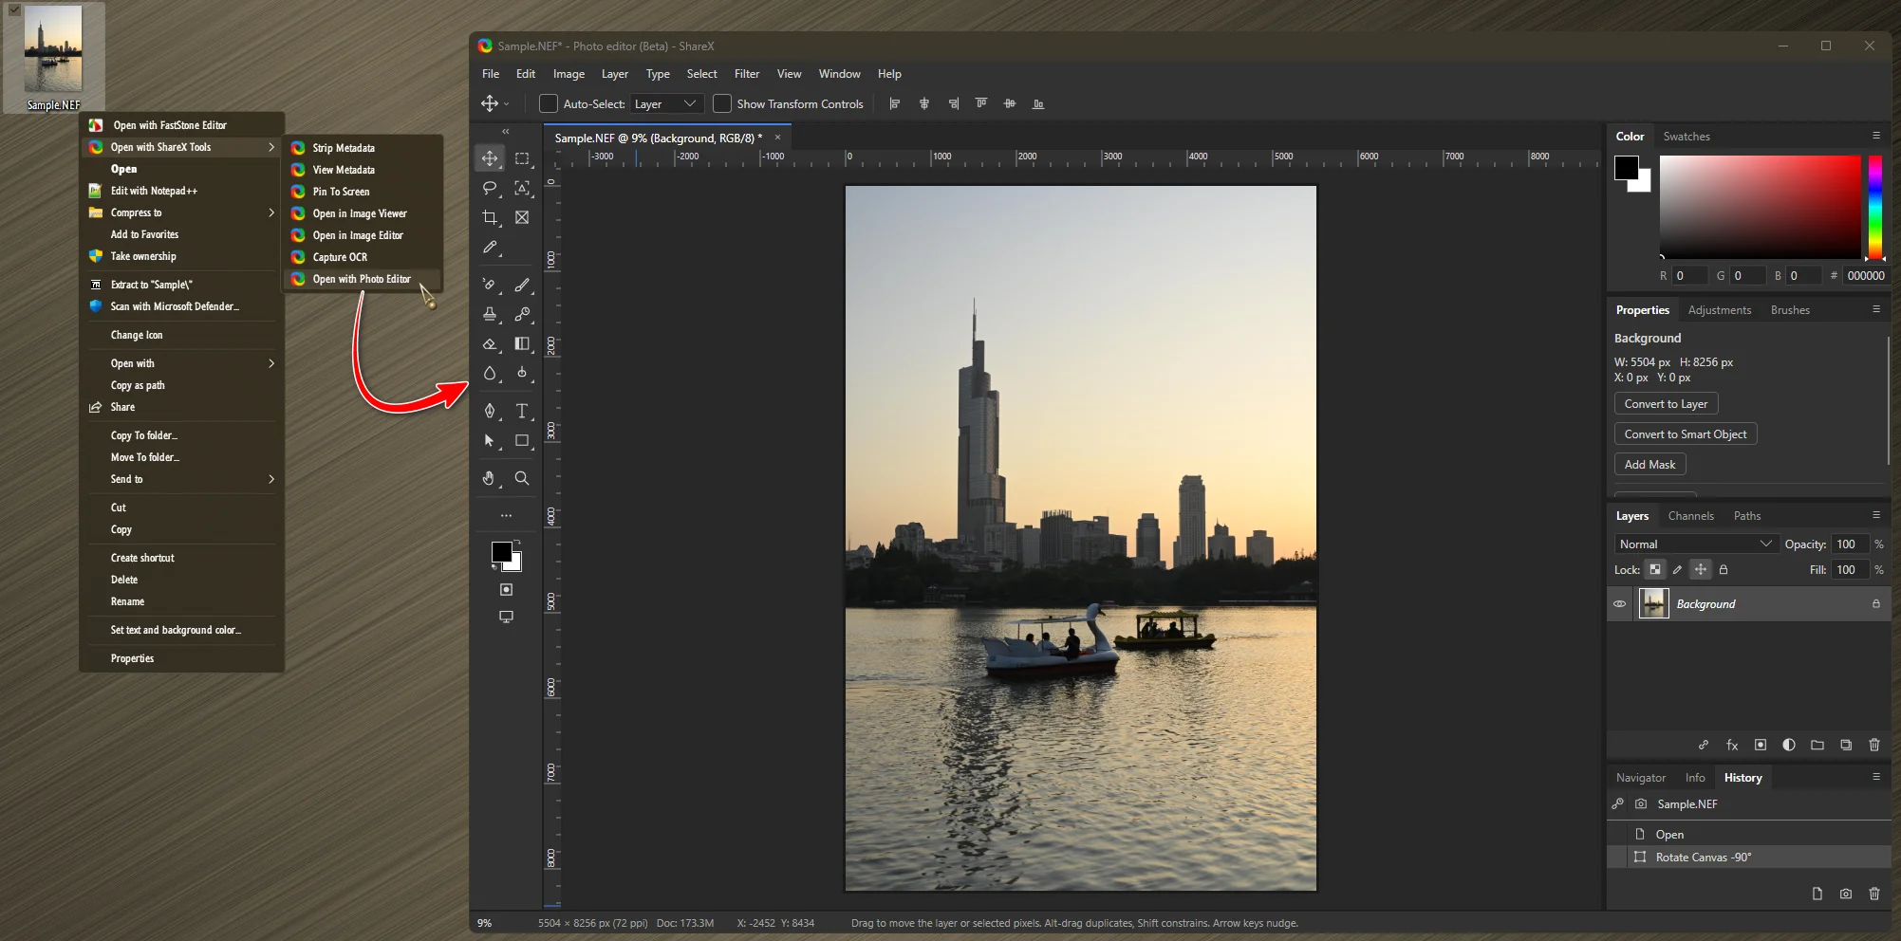Select Rotate Canvas -90° history step
Viewport: 1901px width, 941px height.
coord(1749,858)
